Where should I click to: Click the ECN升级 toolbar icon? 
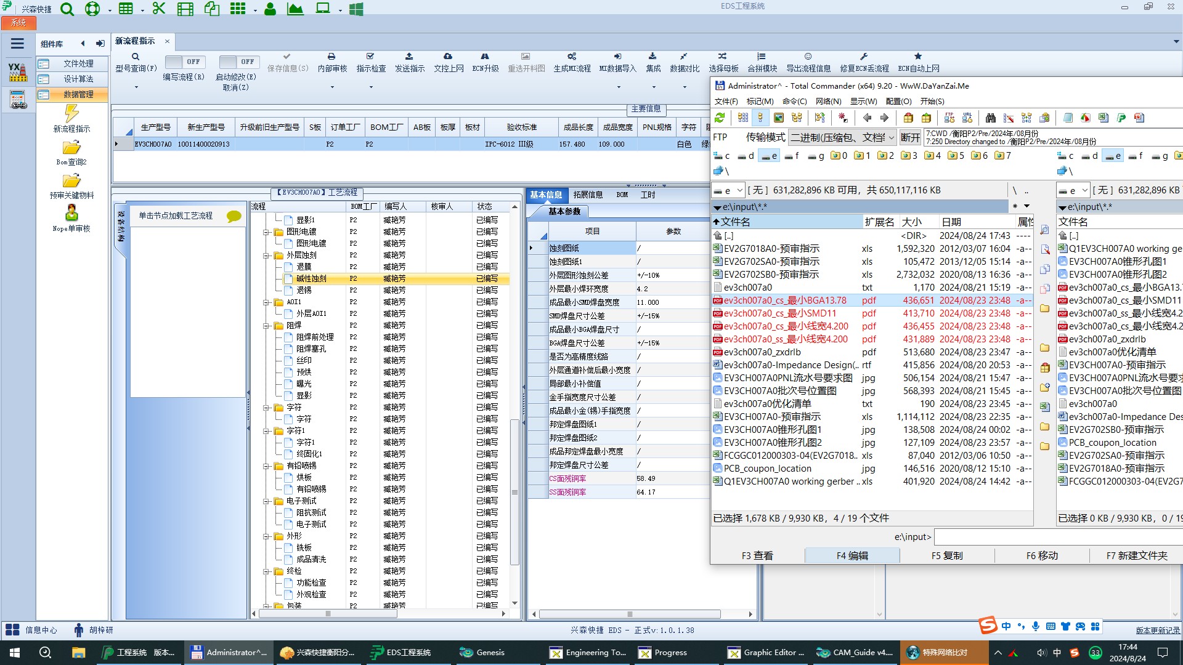click(485, 57)
